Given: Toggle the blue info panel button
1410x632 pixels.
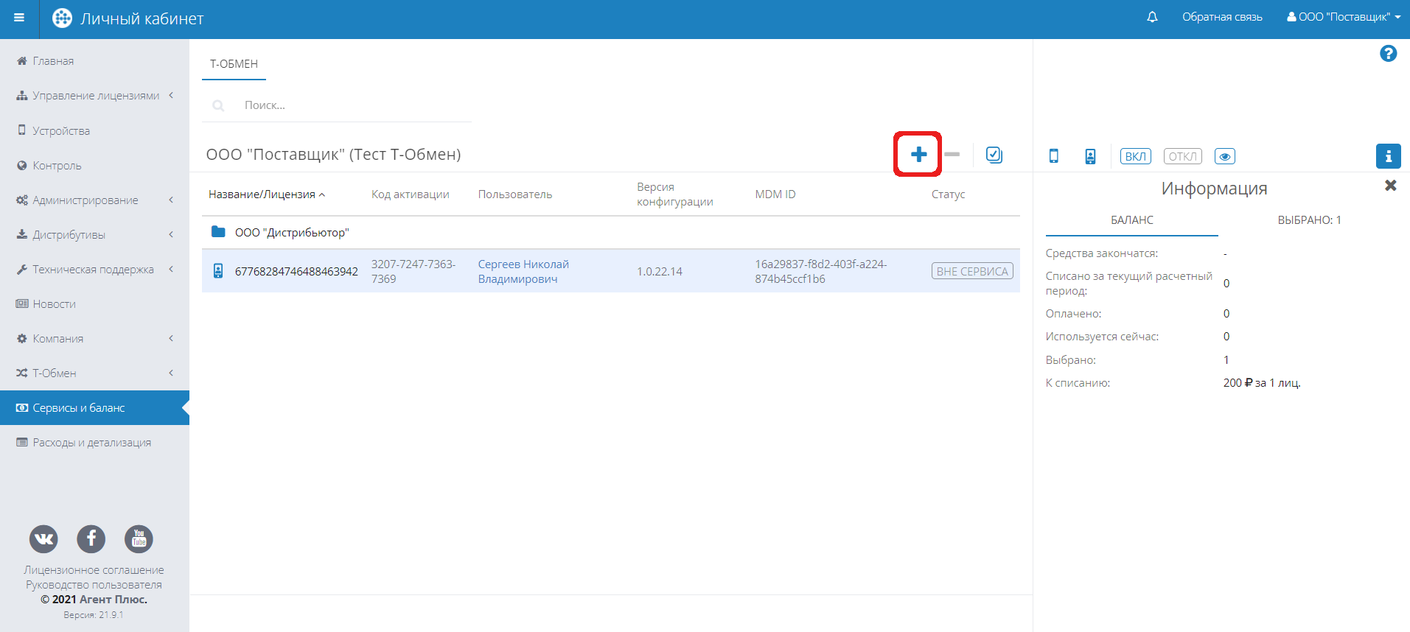Looking at the screenshot, I should 1389,156.
